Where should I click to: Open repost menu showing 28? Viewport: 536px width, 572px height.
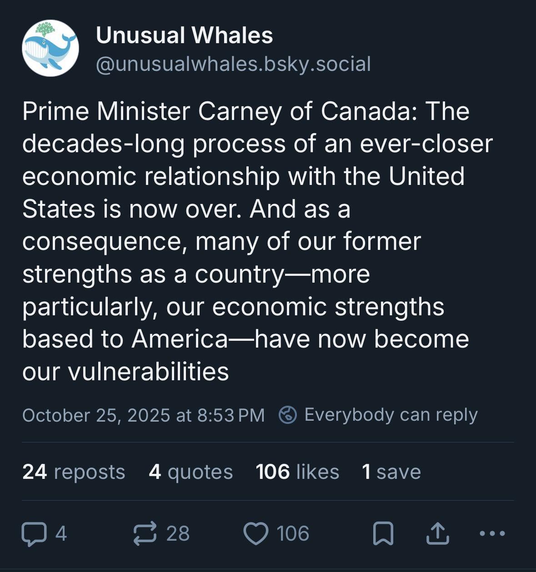click(178, 534)
